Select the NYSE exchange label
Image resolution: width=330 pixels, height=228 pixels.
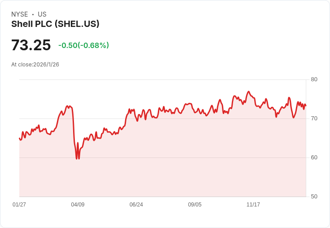point(20,14)
